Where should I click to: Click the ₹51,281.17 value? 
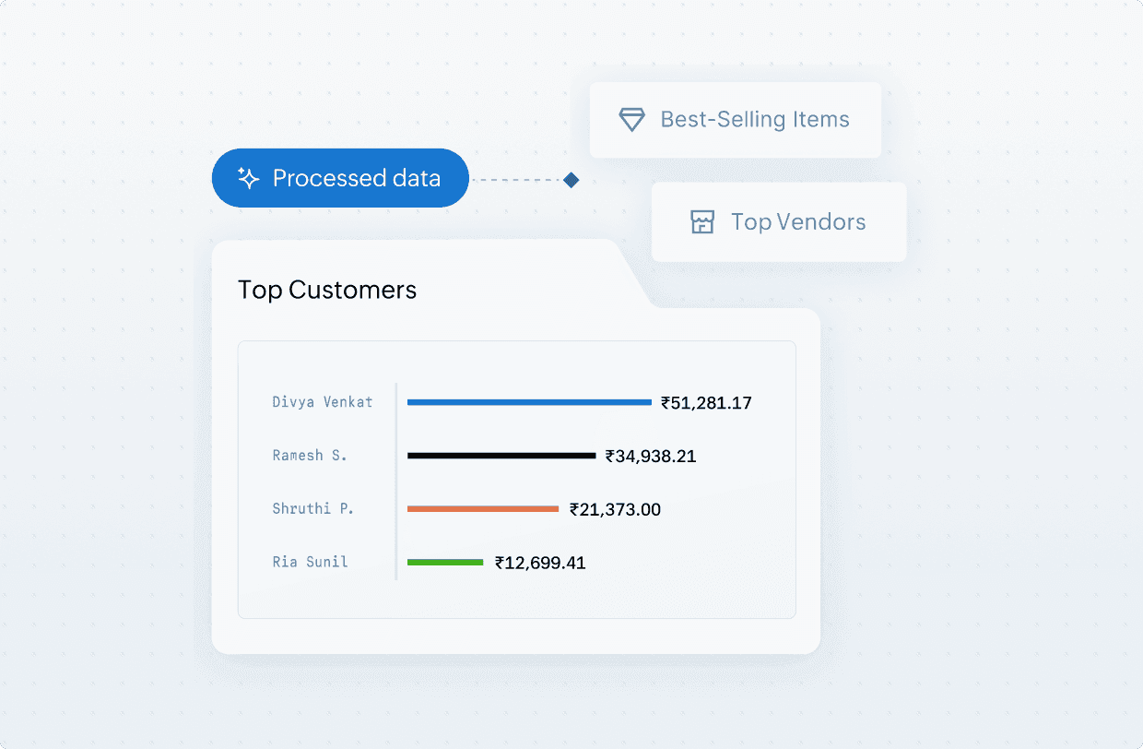point(707,403)
